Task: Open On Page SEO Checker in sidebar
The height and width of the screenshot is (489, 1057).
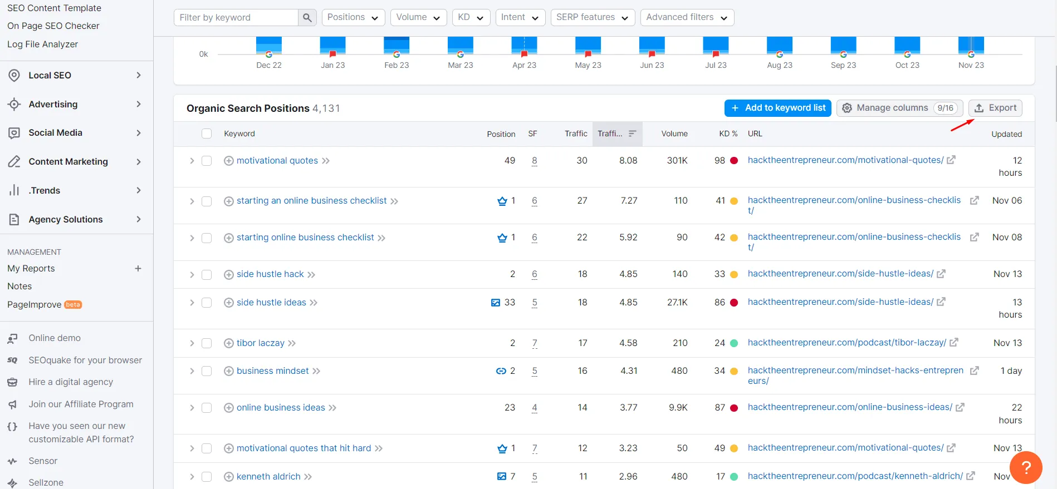Action: point(53,26)
